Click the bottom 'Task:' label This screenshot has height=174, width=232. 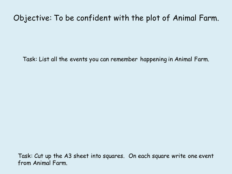pyautogui.click(x=25, y=156)
